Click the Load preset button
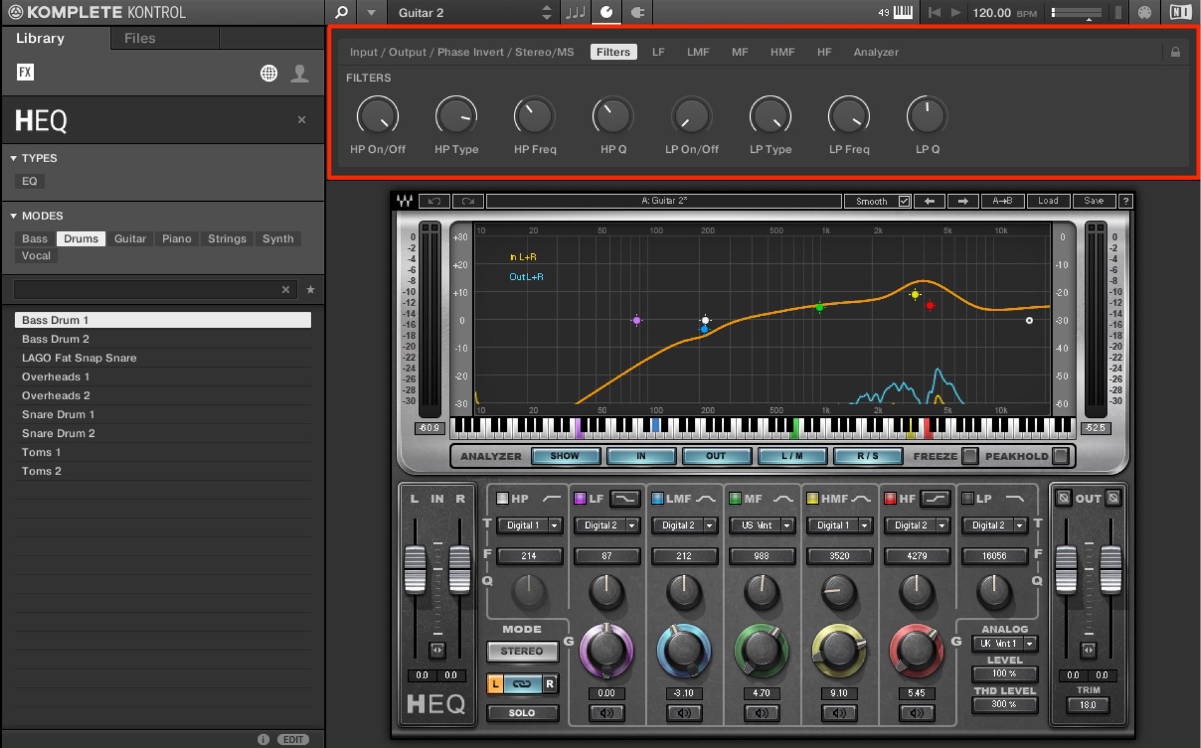1201x748 pixels. (1048, 201)
